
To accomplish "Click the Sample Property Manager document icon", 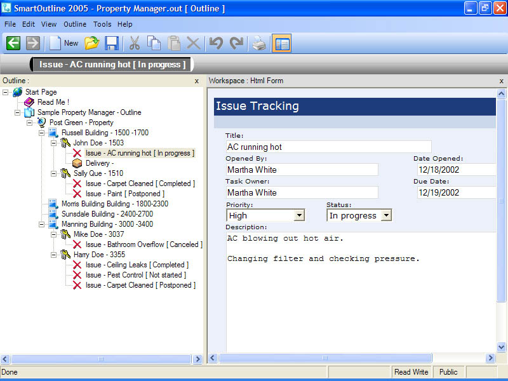I will pos(29,112).
